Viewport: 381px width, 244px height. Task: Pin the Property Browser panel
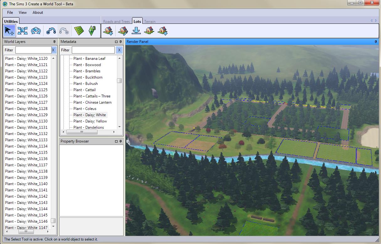click(120, 141)
